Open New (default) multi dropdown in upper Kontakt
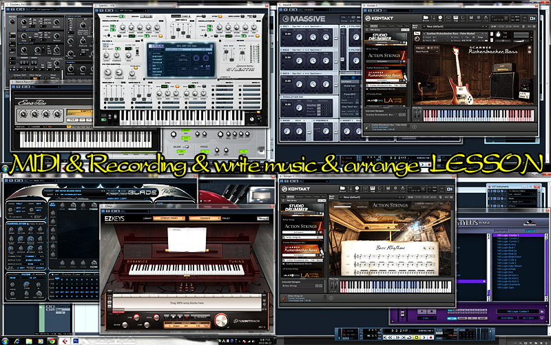This screenshot has width=551, height=345. point(455,27)
